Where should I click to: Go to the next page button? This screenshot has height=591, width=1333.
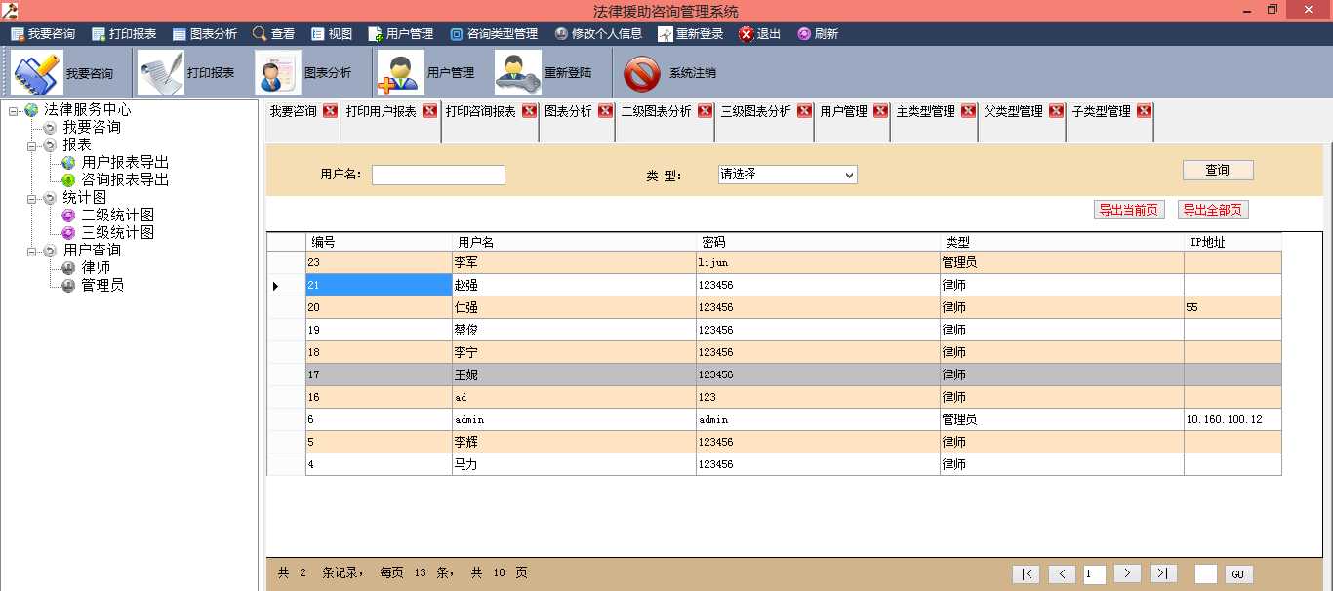point(1127,574)
